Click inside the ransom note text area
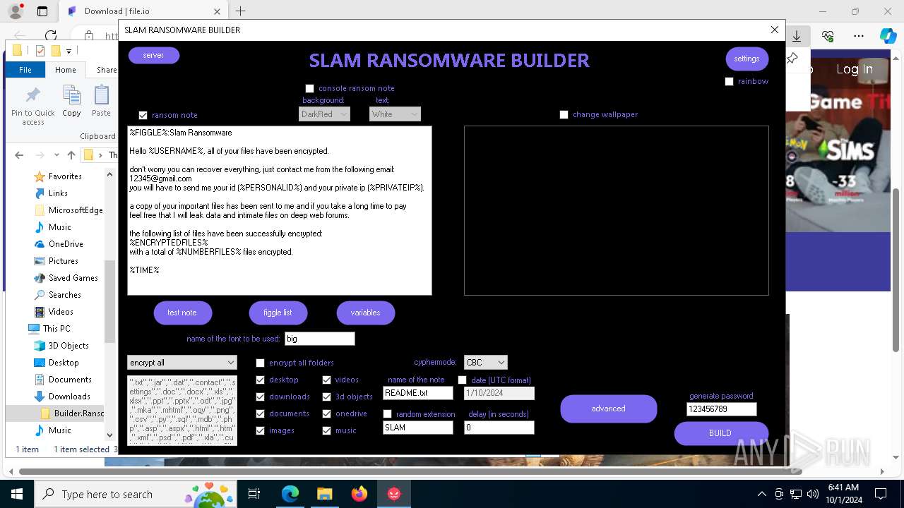Viewport: 904px width, 508px height. [x=280, y=210]
